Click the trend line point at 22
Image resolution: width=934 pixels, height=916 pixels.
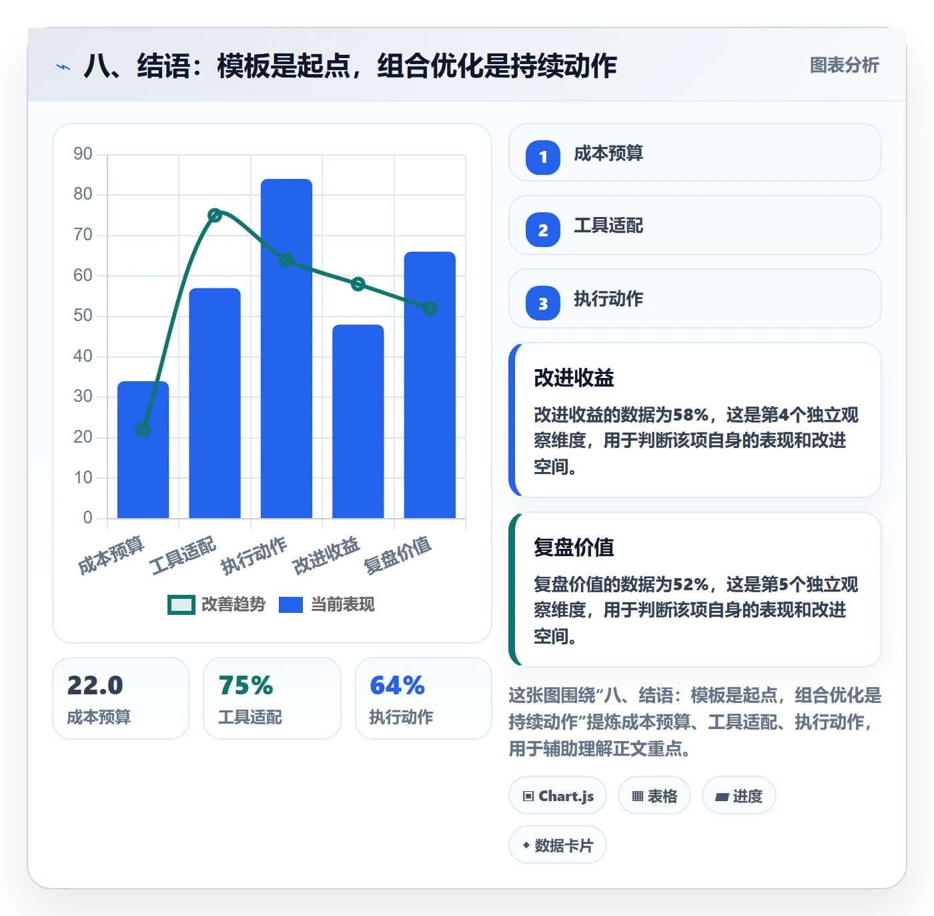pos(143,429)
